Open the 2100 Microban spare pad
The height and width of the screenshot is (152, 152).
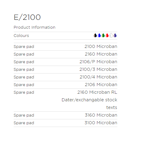tap(101, 46)
